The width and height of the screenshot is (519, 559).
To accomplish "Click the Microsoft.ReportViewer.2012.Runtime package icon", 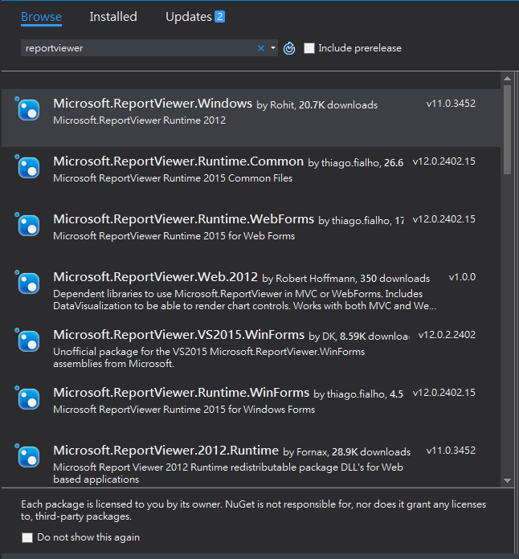I will coord(29,457).
